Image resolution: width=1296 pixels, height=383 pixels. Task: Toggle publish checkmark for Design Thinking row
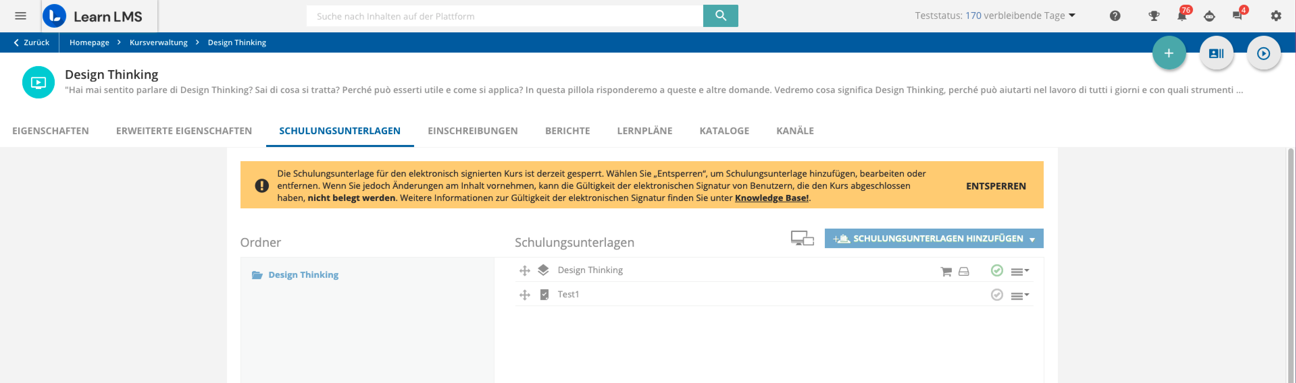coord(997,270)
